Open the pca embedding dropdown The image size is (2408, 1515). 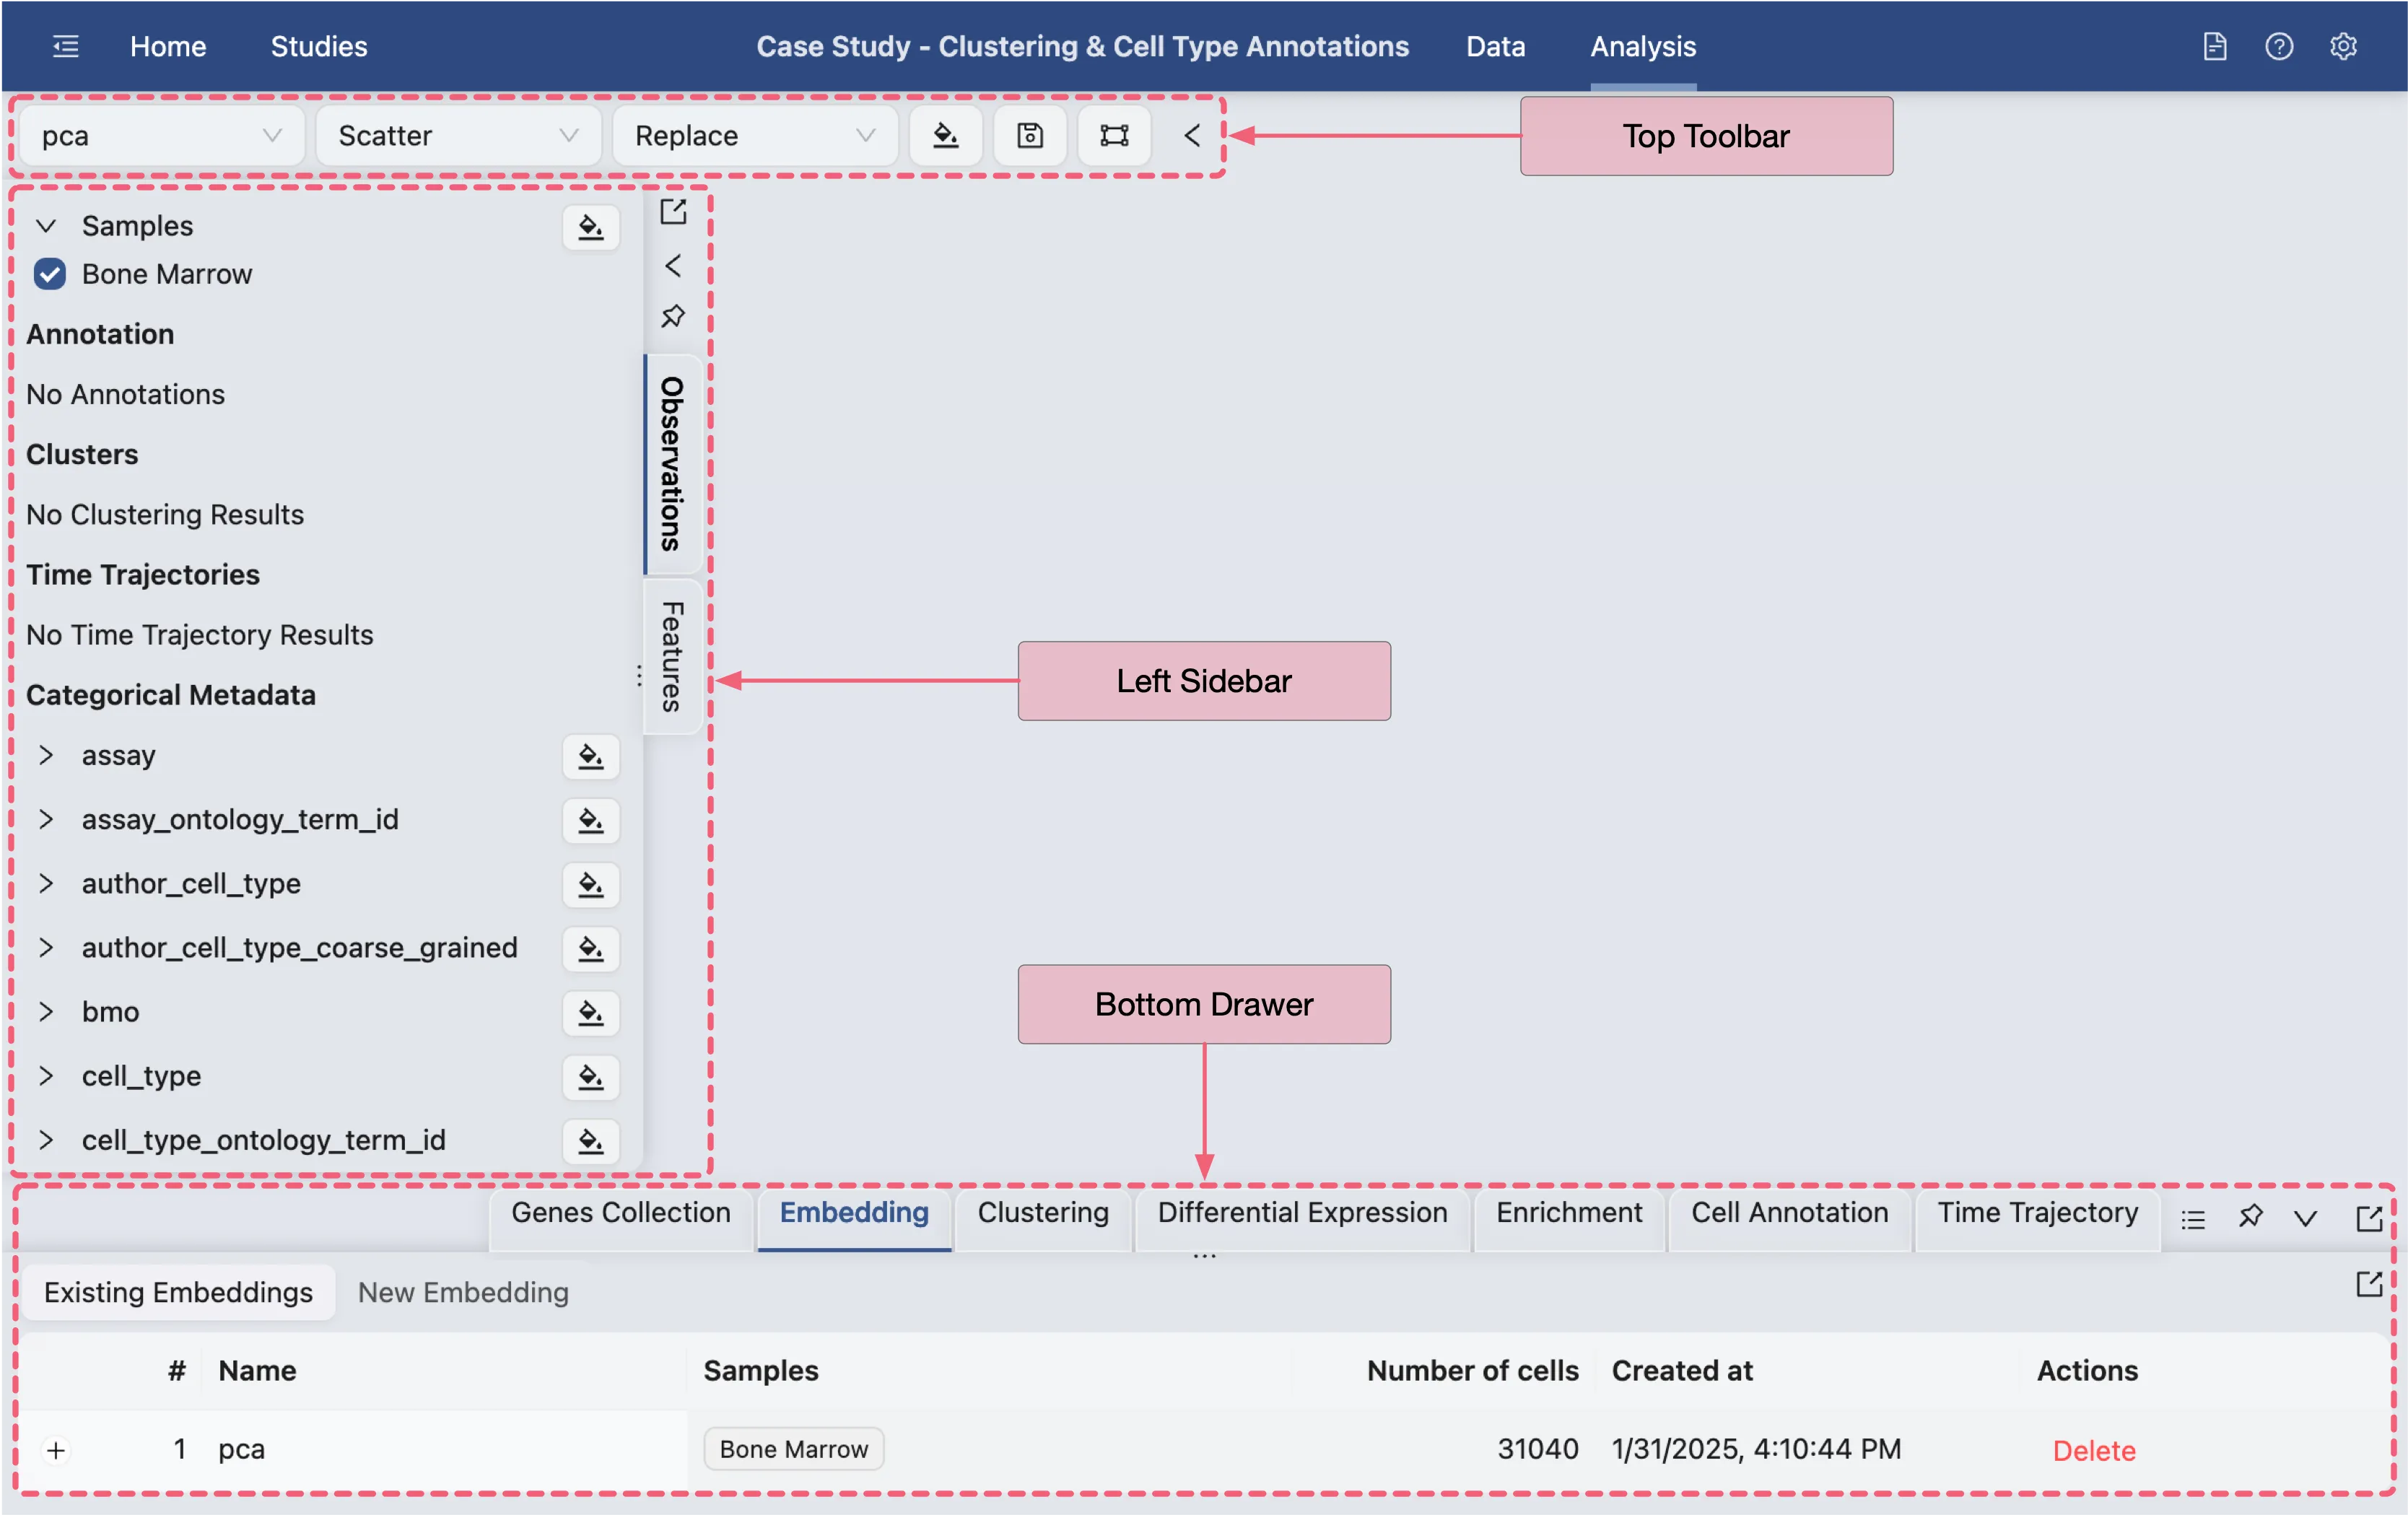[x=160, y=135]
